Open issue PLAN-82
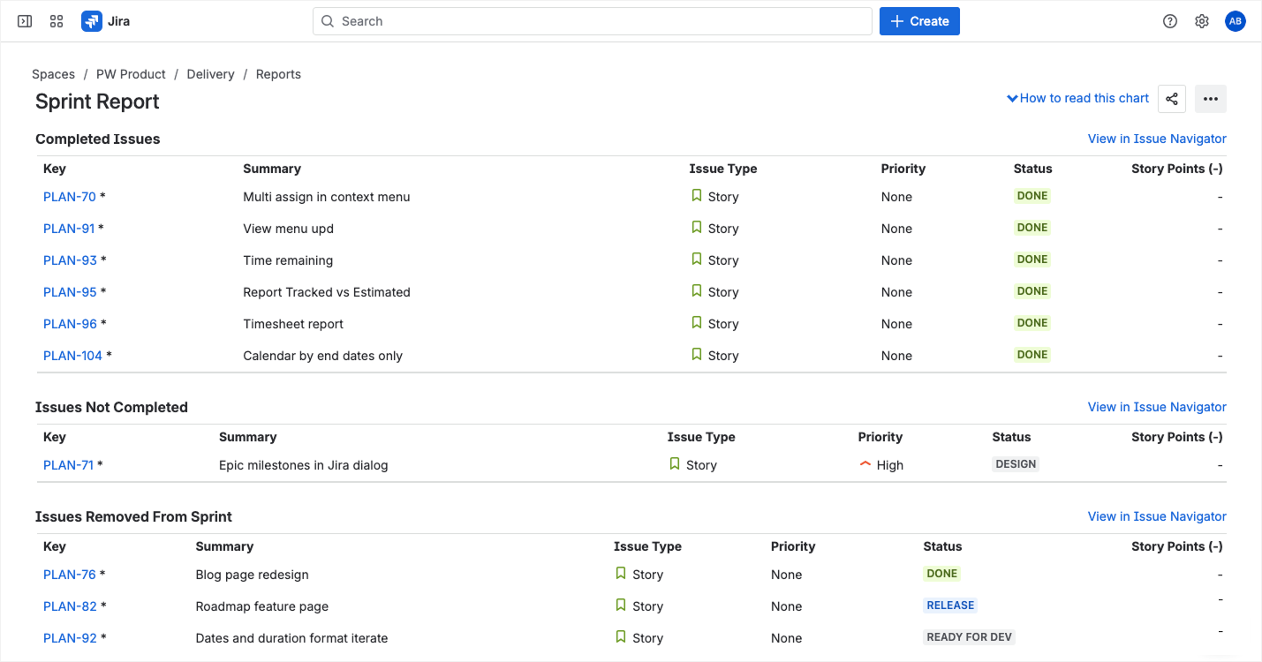Screen dimensions: 1262x662 [71, 606]
